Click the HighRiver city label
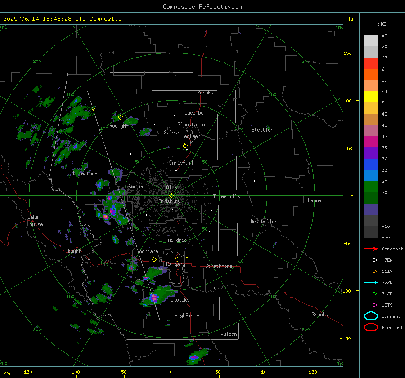Viewport: 405px width, 378px height. pyautogui.click(x=187, y=316)
